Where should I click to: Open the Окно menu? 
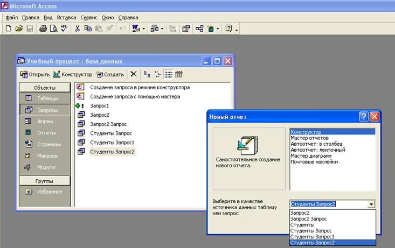pos(108,18)
